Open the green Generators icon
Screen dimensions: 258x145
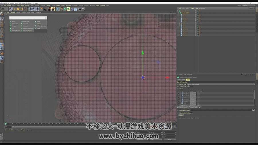[x=65, y=9]
